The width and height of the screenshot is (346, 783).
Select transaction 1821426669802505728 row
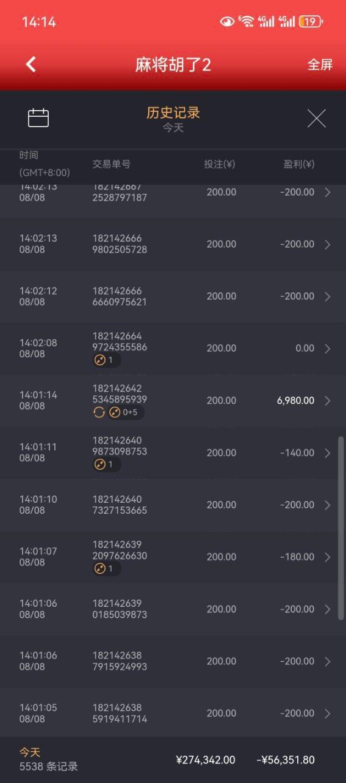pos(173,244)
